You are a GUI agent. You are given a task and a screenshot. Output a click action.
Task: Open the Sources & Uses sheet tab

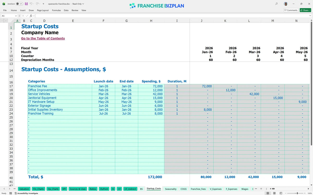[x=78, y=189]
